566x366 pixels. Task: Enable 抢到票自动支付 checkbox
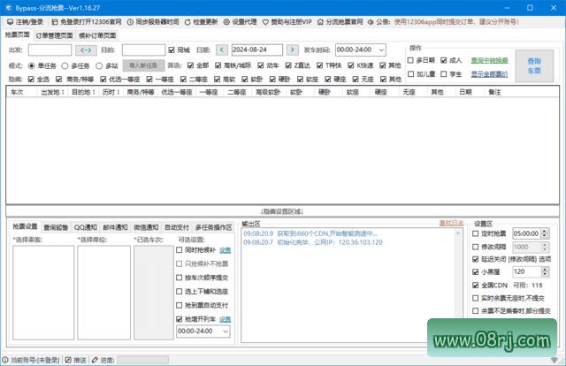click(x=179, y=305)
